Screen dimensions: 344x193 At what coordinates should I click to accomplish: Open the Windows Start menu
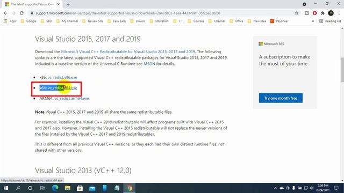[6, 188]
